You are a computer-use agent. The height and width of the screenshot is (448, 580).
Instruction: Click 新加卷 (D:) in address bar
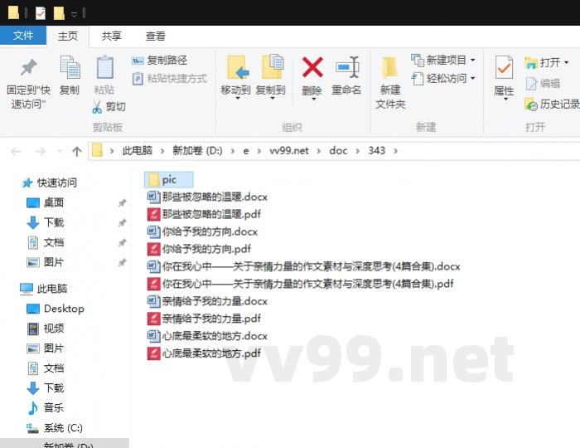(x=197, y=151)
